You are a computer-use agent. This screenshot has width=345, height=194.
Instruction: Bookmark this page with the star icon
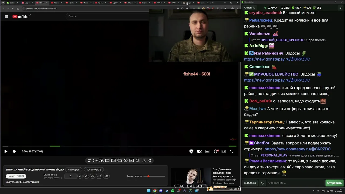point(187,8)
